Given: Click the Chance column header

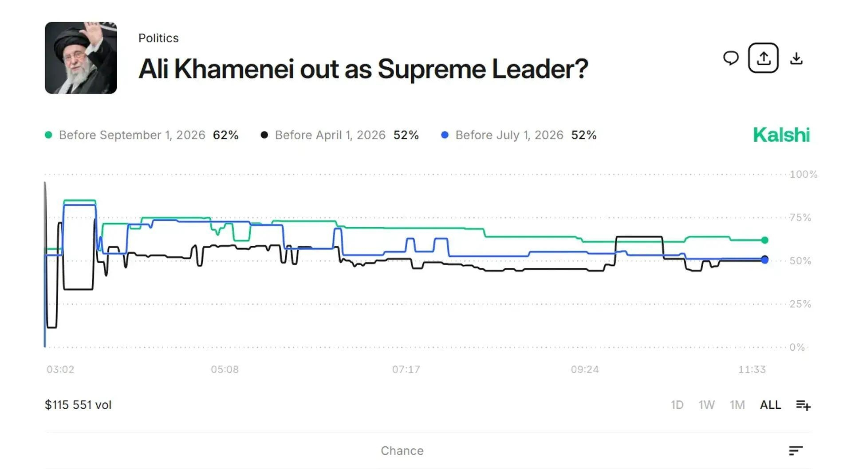Looking at the screenshot, I should (402, 451).
